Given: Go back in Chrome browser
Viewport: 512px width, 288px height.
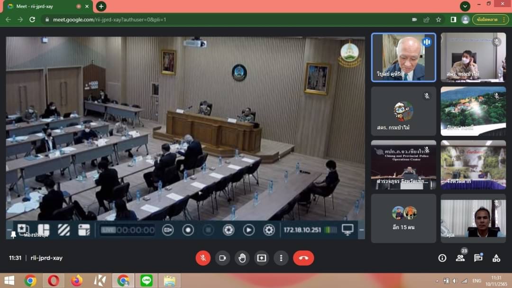Looking at the screenshot, I should click(8, 19).
